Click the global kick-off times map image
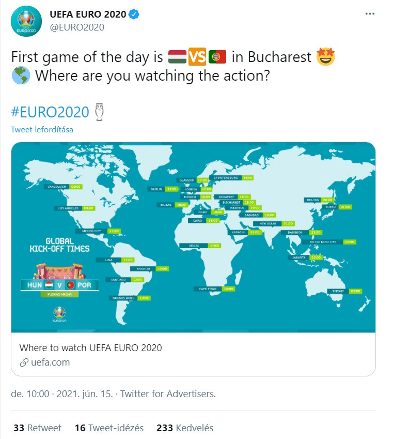 point(196,237)
